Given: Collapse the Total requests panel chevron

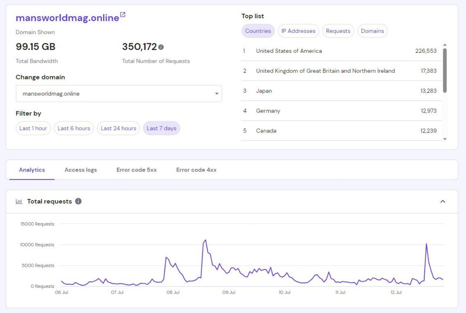Looking at the screenshot, I should coord(443,201).
